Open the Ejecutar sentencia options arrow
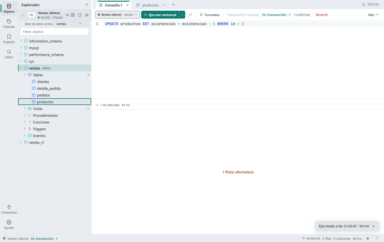Image resolution: width=384 pixels, height=242 pixels. [x=182, y=15]
